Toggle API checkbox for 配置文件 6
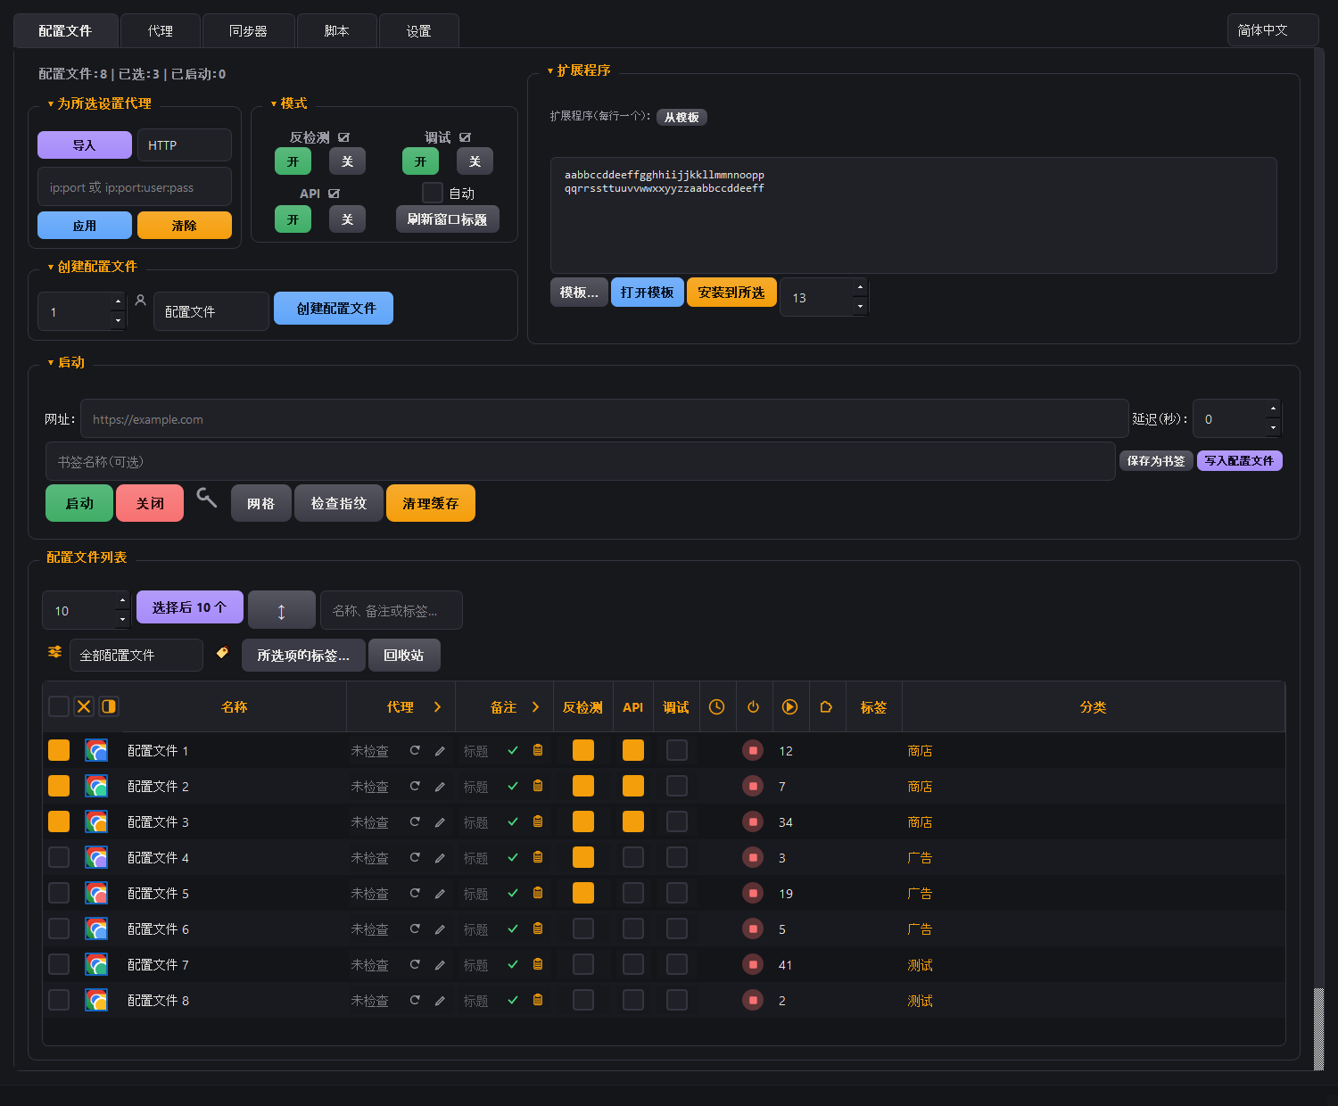The image size is (1338, 1106). coord(633,929)
